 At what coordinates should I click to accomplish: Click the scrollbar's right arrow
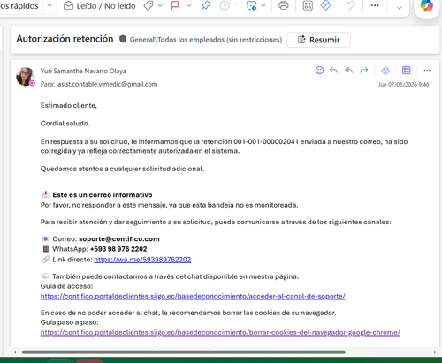click(x=435, y=352)
